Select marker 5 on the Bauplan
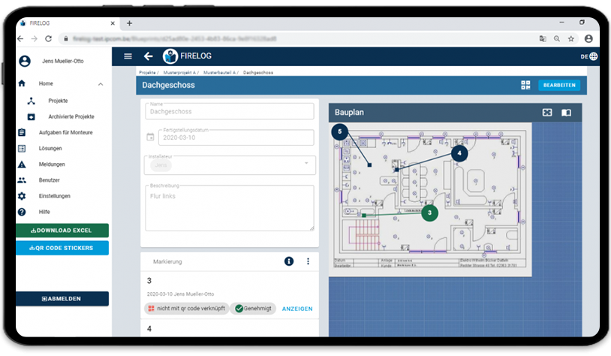The height and width of the screenshot is (356, 611). [x=340, y=131]
